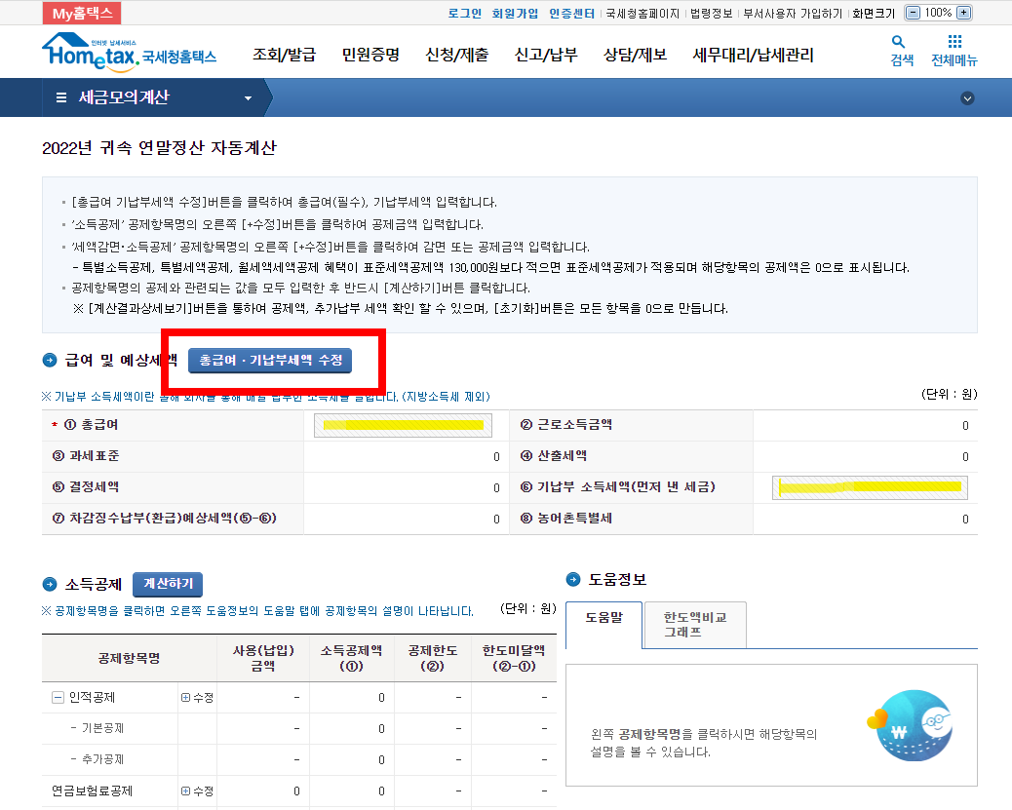The width and height of the screenshot is (1012, 810).
Task: Click the 화면크기 label
Action: (x=874, y=13)
